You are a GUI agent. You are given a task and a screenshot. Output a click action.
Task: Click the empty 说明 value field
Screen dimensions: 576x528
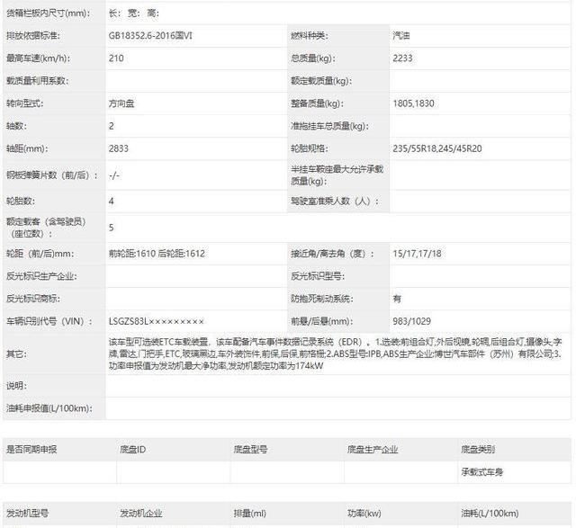click(x=337, y=385)
